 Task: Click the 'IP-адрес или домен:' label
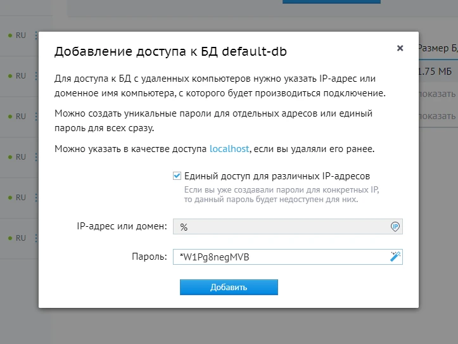click(x=122, y=226)
